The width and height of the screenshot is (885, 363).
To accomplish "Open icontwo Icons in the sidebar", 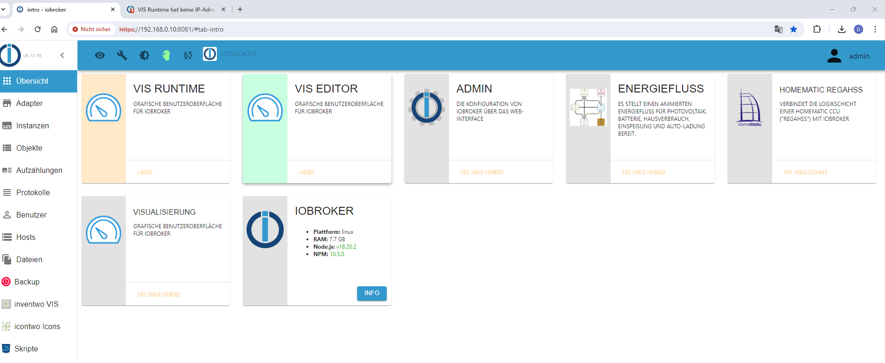I will [x=39, y=326].
